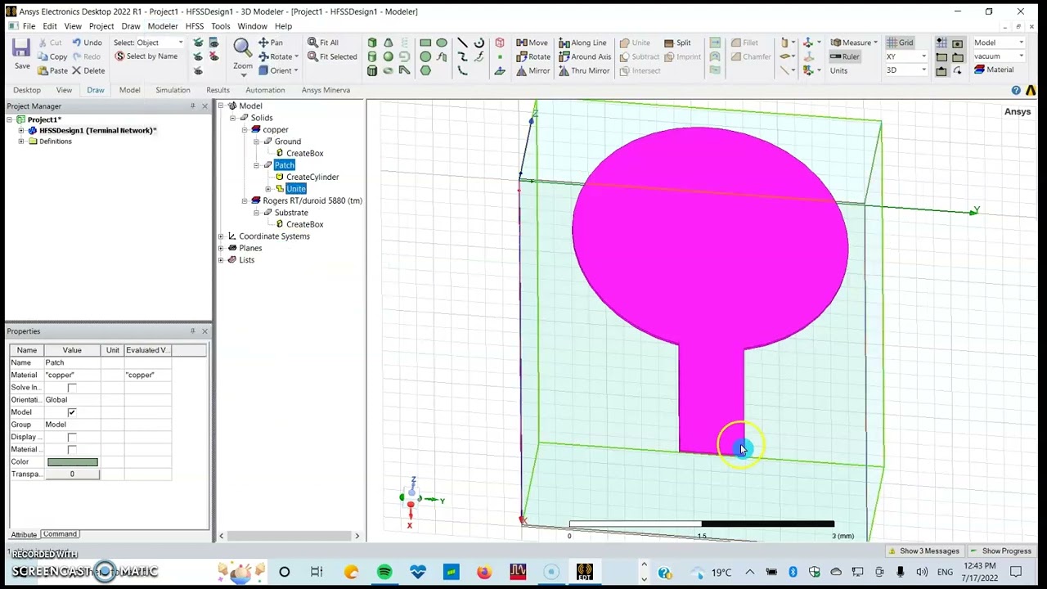Toggle Material Appearance checkbox in Properties
Screen dimensions: 1047x589
tap(72, 449)
